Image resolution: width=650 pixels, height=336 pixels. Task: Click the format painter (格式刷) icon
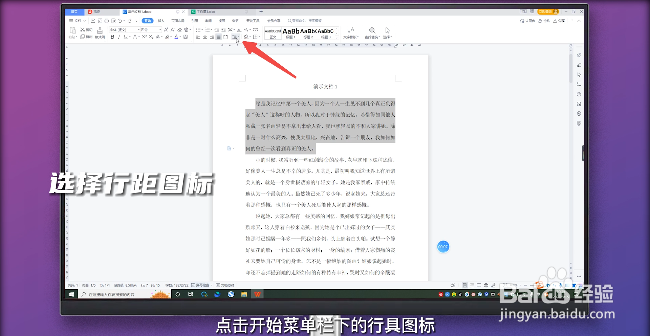100,33
